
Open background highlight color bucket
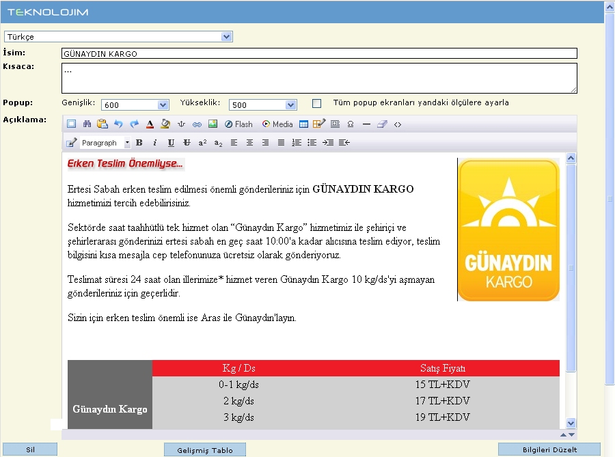tap(165, 124)
